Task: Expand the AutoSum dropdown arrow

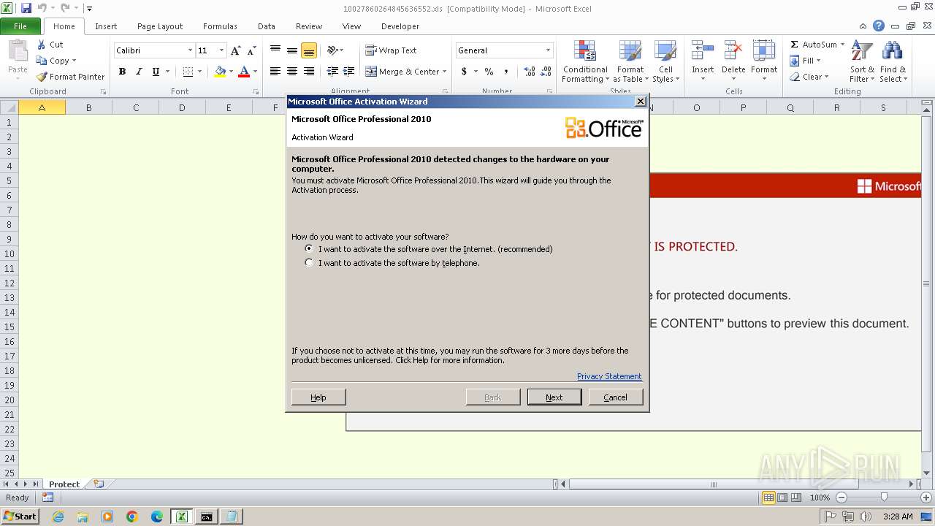Action: [842, 45]
